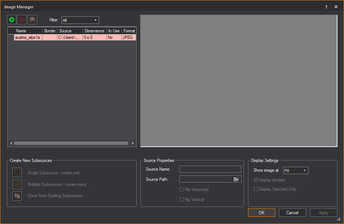This screenshot has width=344, height=224.
Task: Click the save floppy disk icon
Action: pos(32,20)
